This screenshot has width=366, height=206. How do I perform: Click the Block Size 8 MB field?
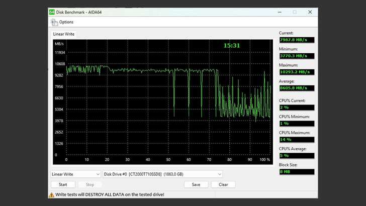[297, 172]
